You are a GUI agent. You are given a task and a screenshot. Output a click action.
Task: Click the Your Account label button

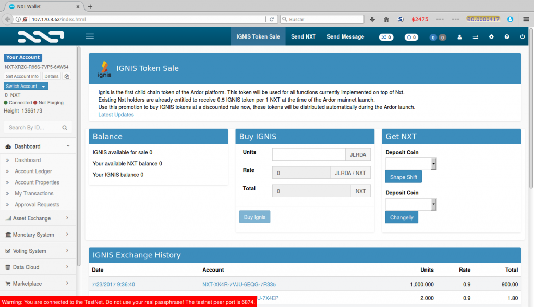point(23,57)
